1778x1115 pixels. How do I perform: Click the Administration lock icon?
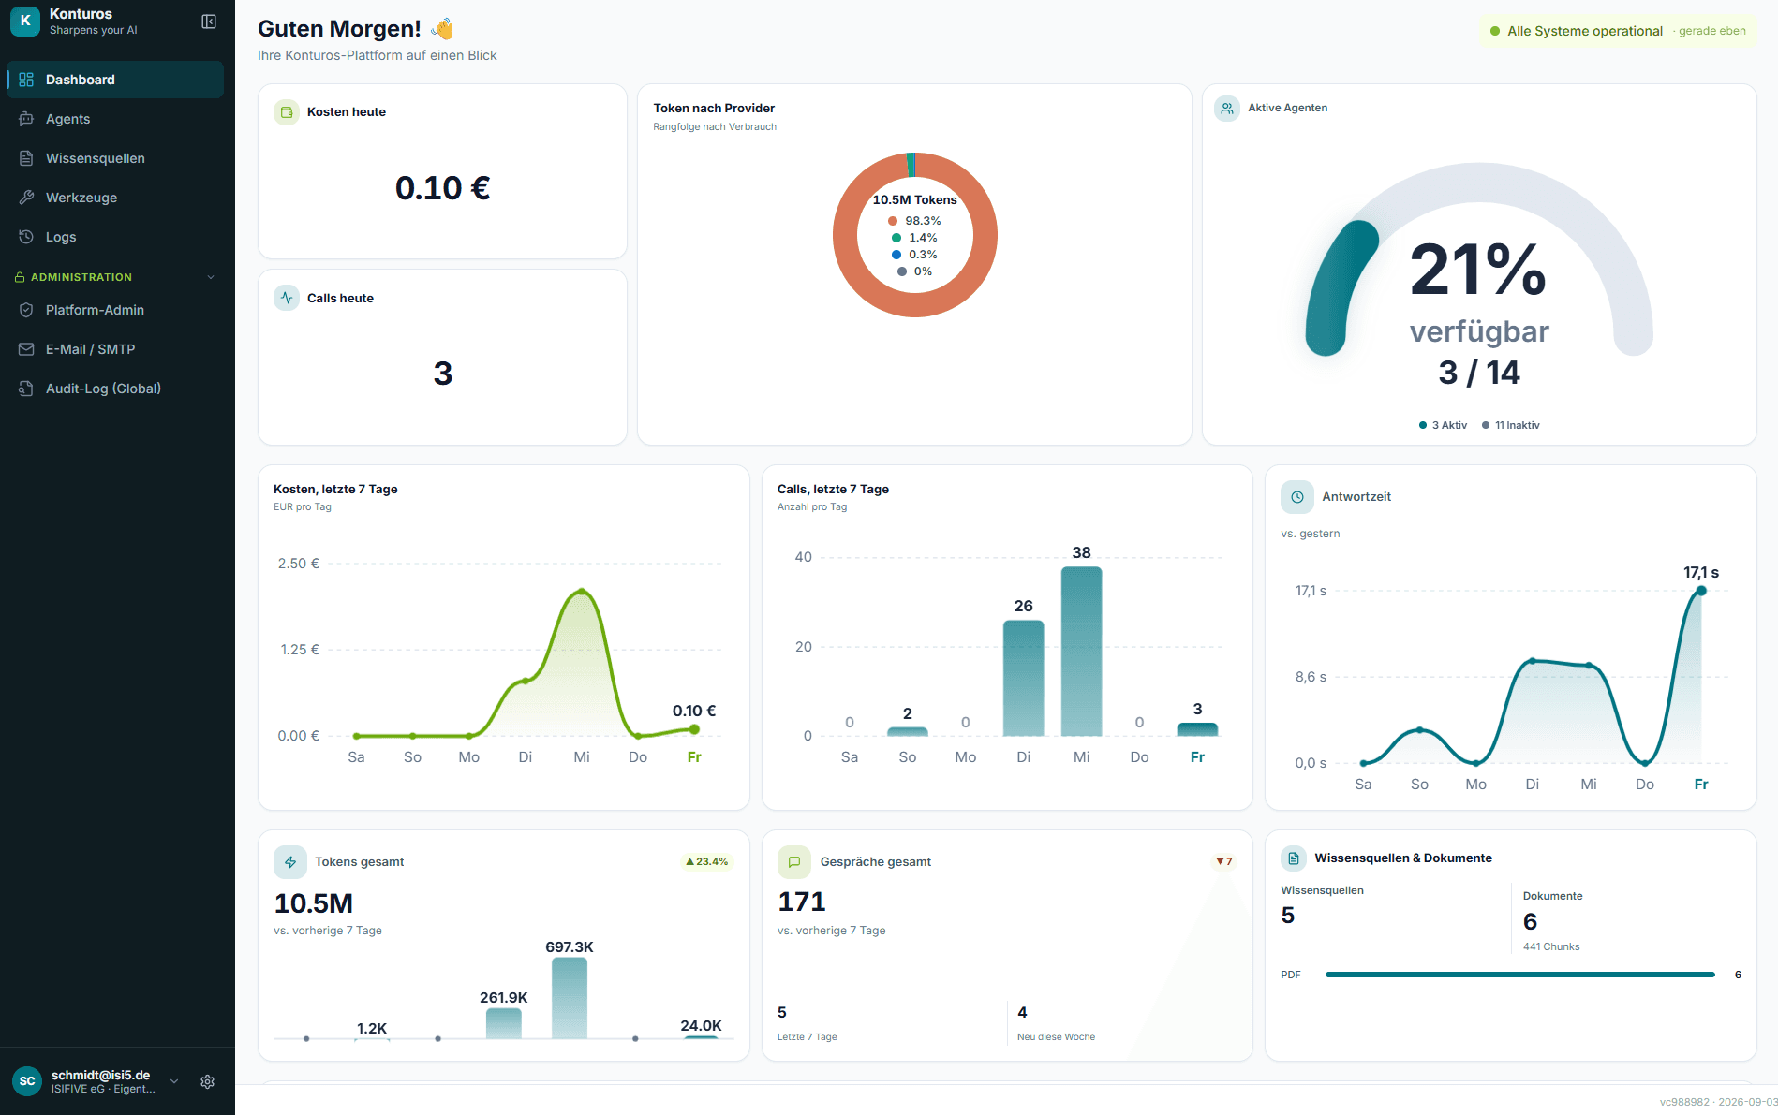pos(20,277)
